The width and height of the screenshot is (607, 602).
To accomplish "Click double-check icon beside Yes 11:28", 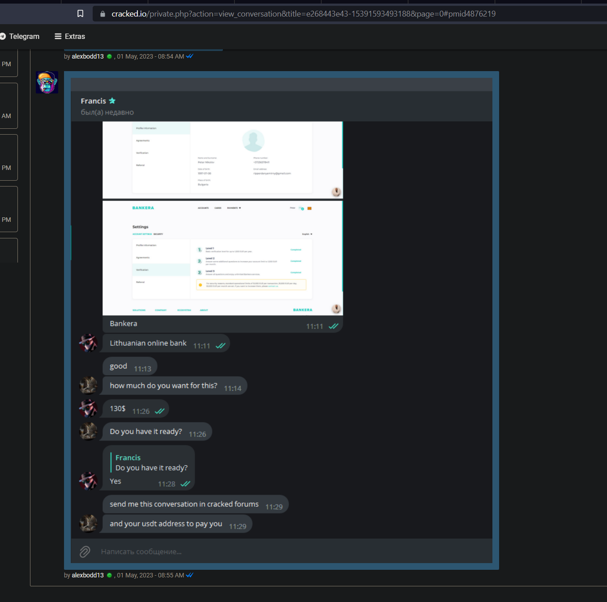I will (x=185, y=483).
